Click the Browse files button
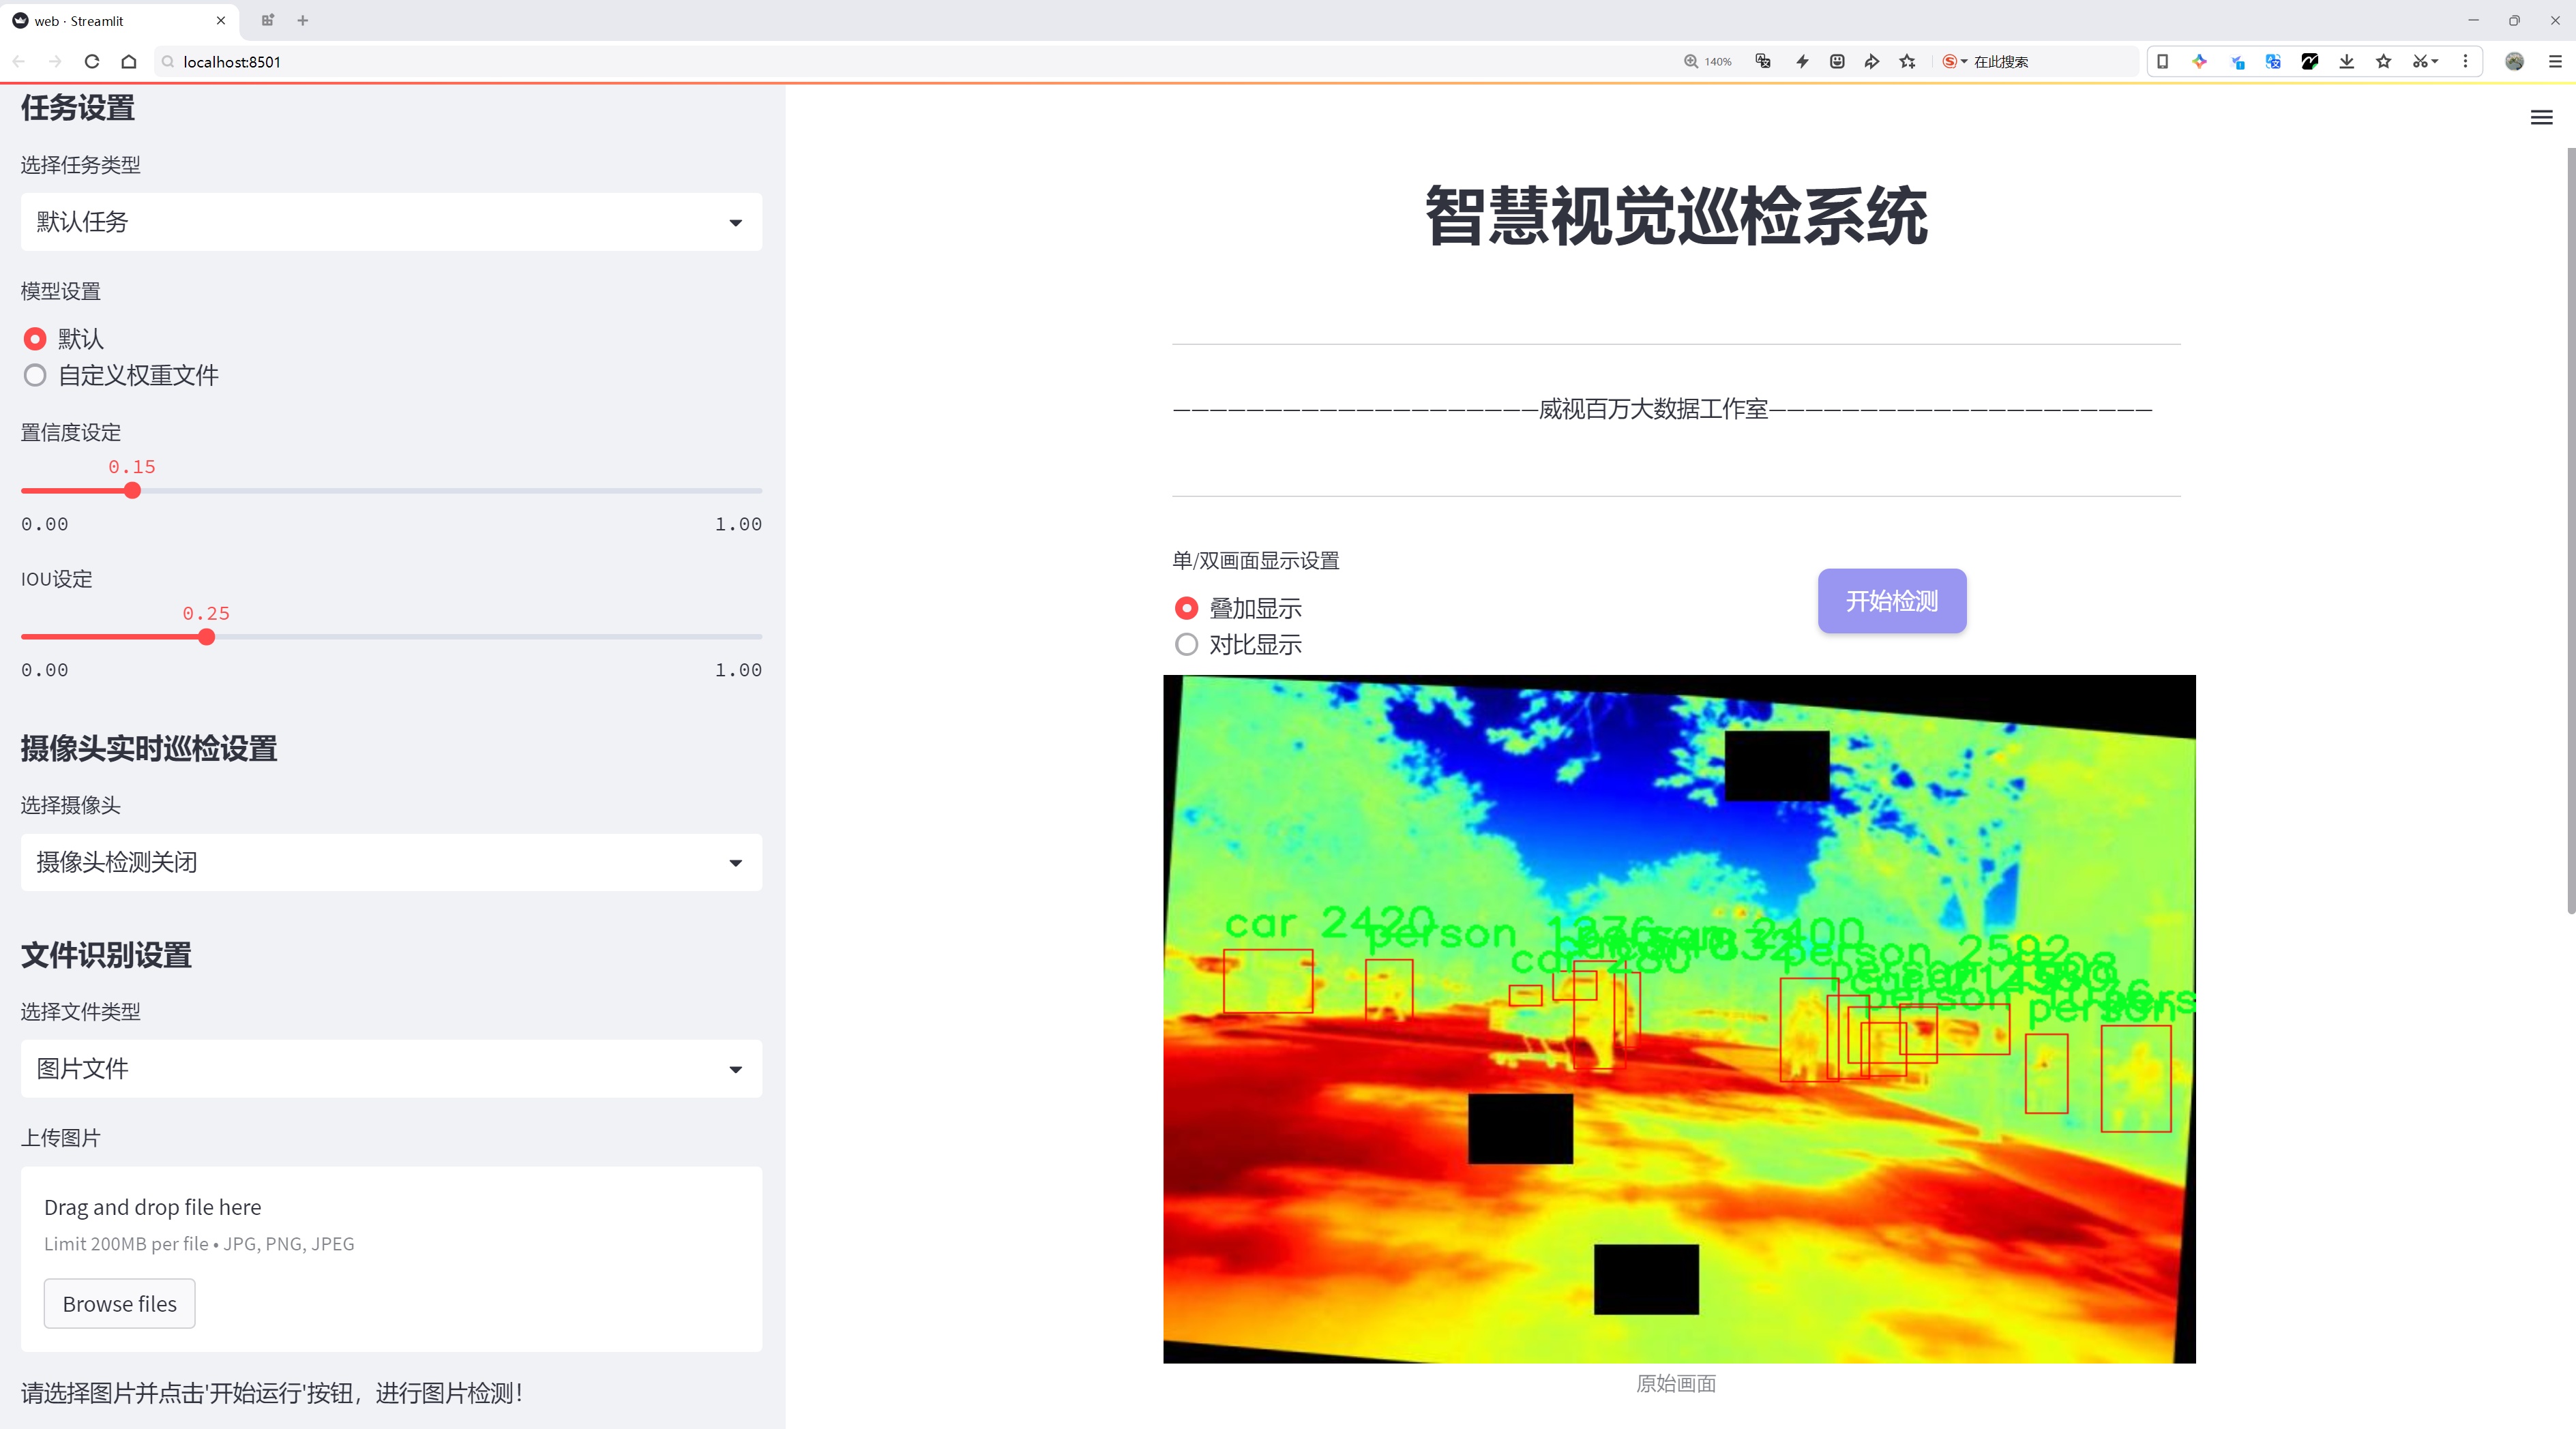Screen dimensions: 2576x1429 pos(119,1304)
